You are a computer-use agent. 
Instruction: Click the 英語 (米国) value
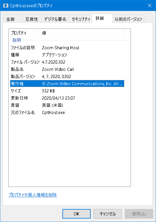pos(52,105)
